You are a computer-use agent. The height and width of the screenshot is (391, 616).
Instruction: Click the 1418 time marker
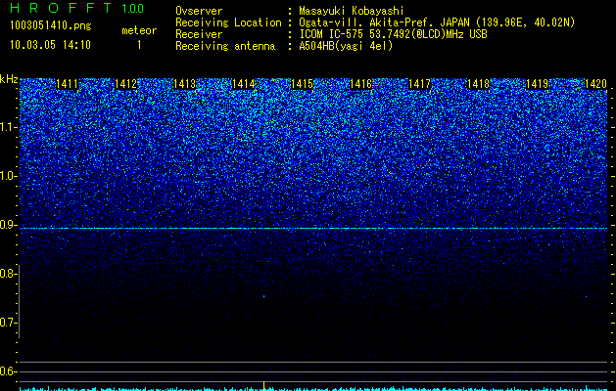click(479, 84)
